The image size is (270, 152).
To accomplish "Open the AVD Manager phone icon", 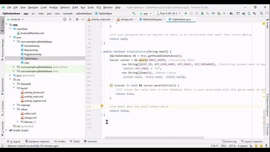I will [249, 14].
